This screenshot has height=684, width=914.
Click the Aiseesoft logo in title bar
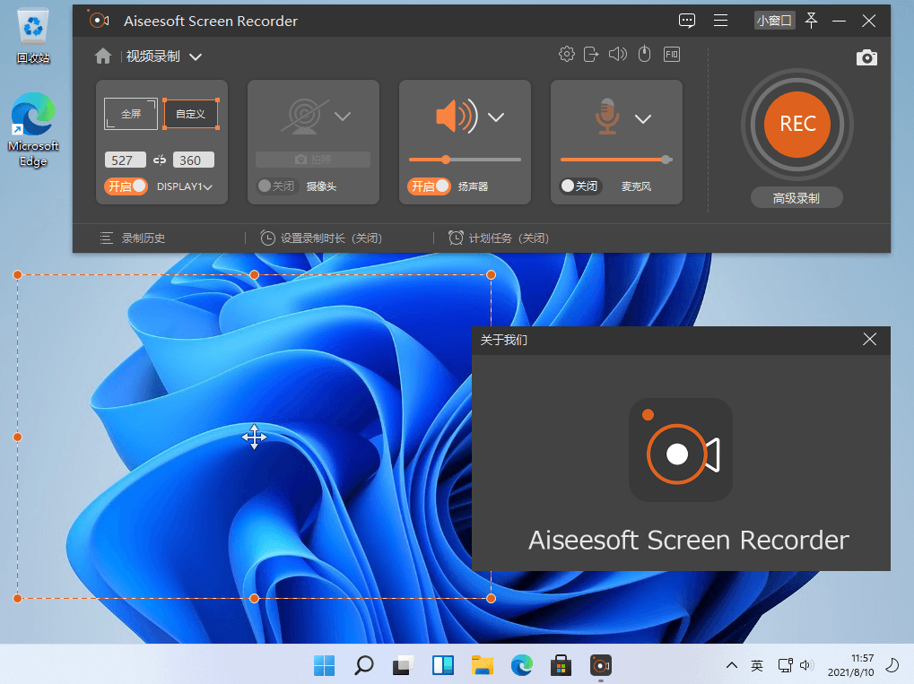click(x=99, y=21)
